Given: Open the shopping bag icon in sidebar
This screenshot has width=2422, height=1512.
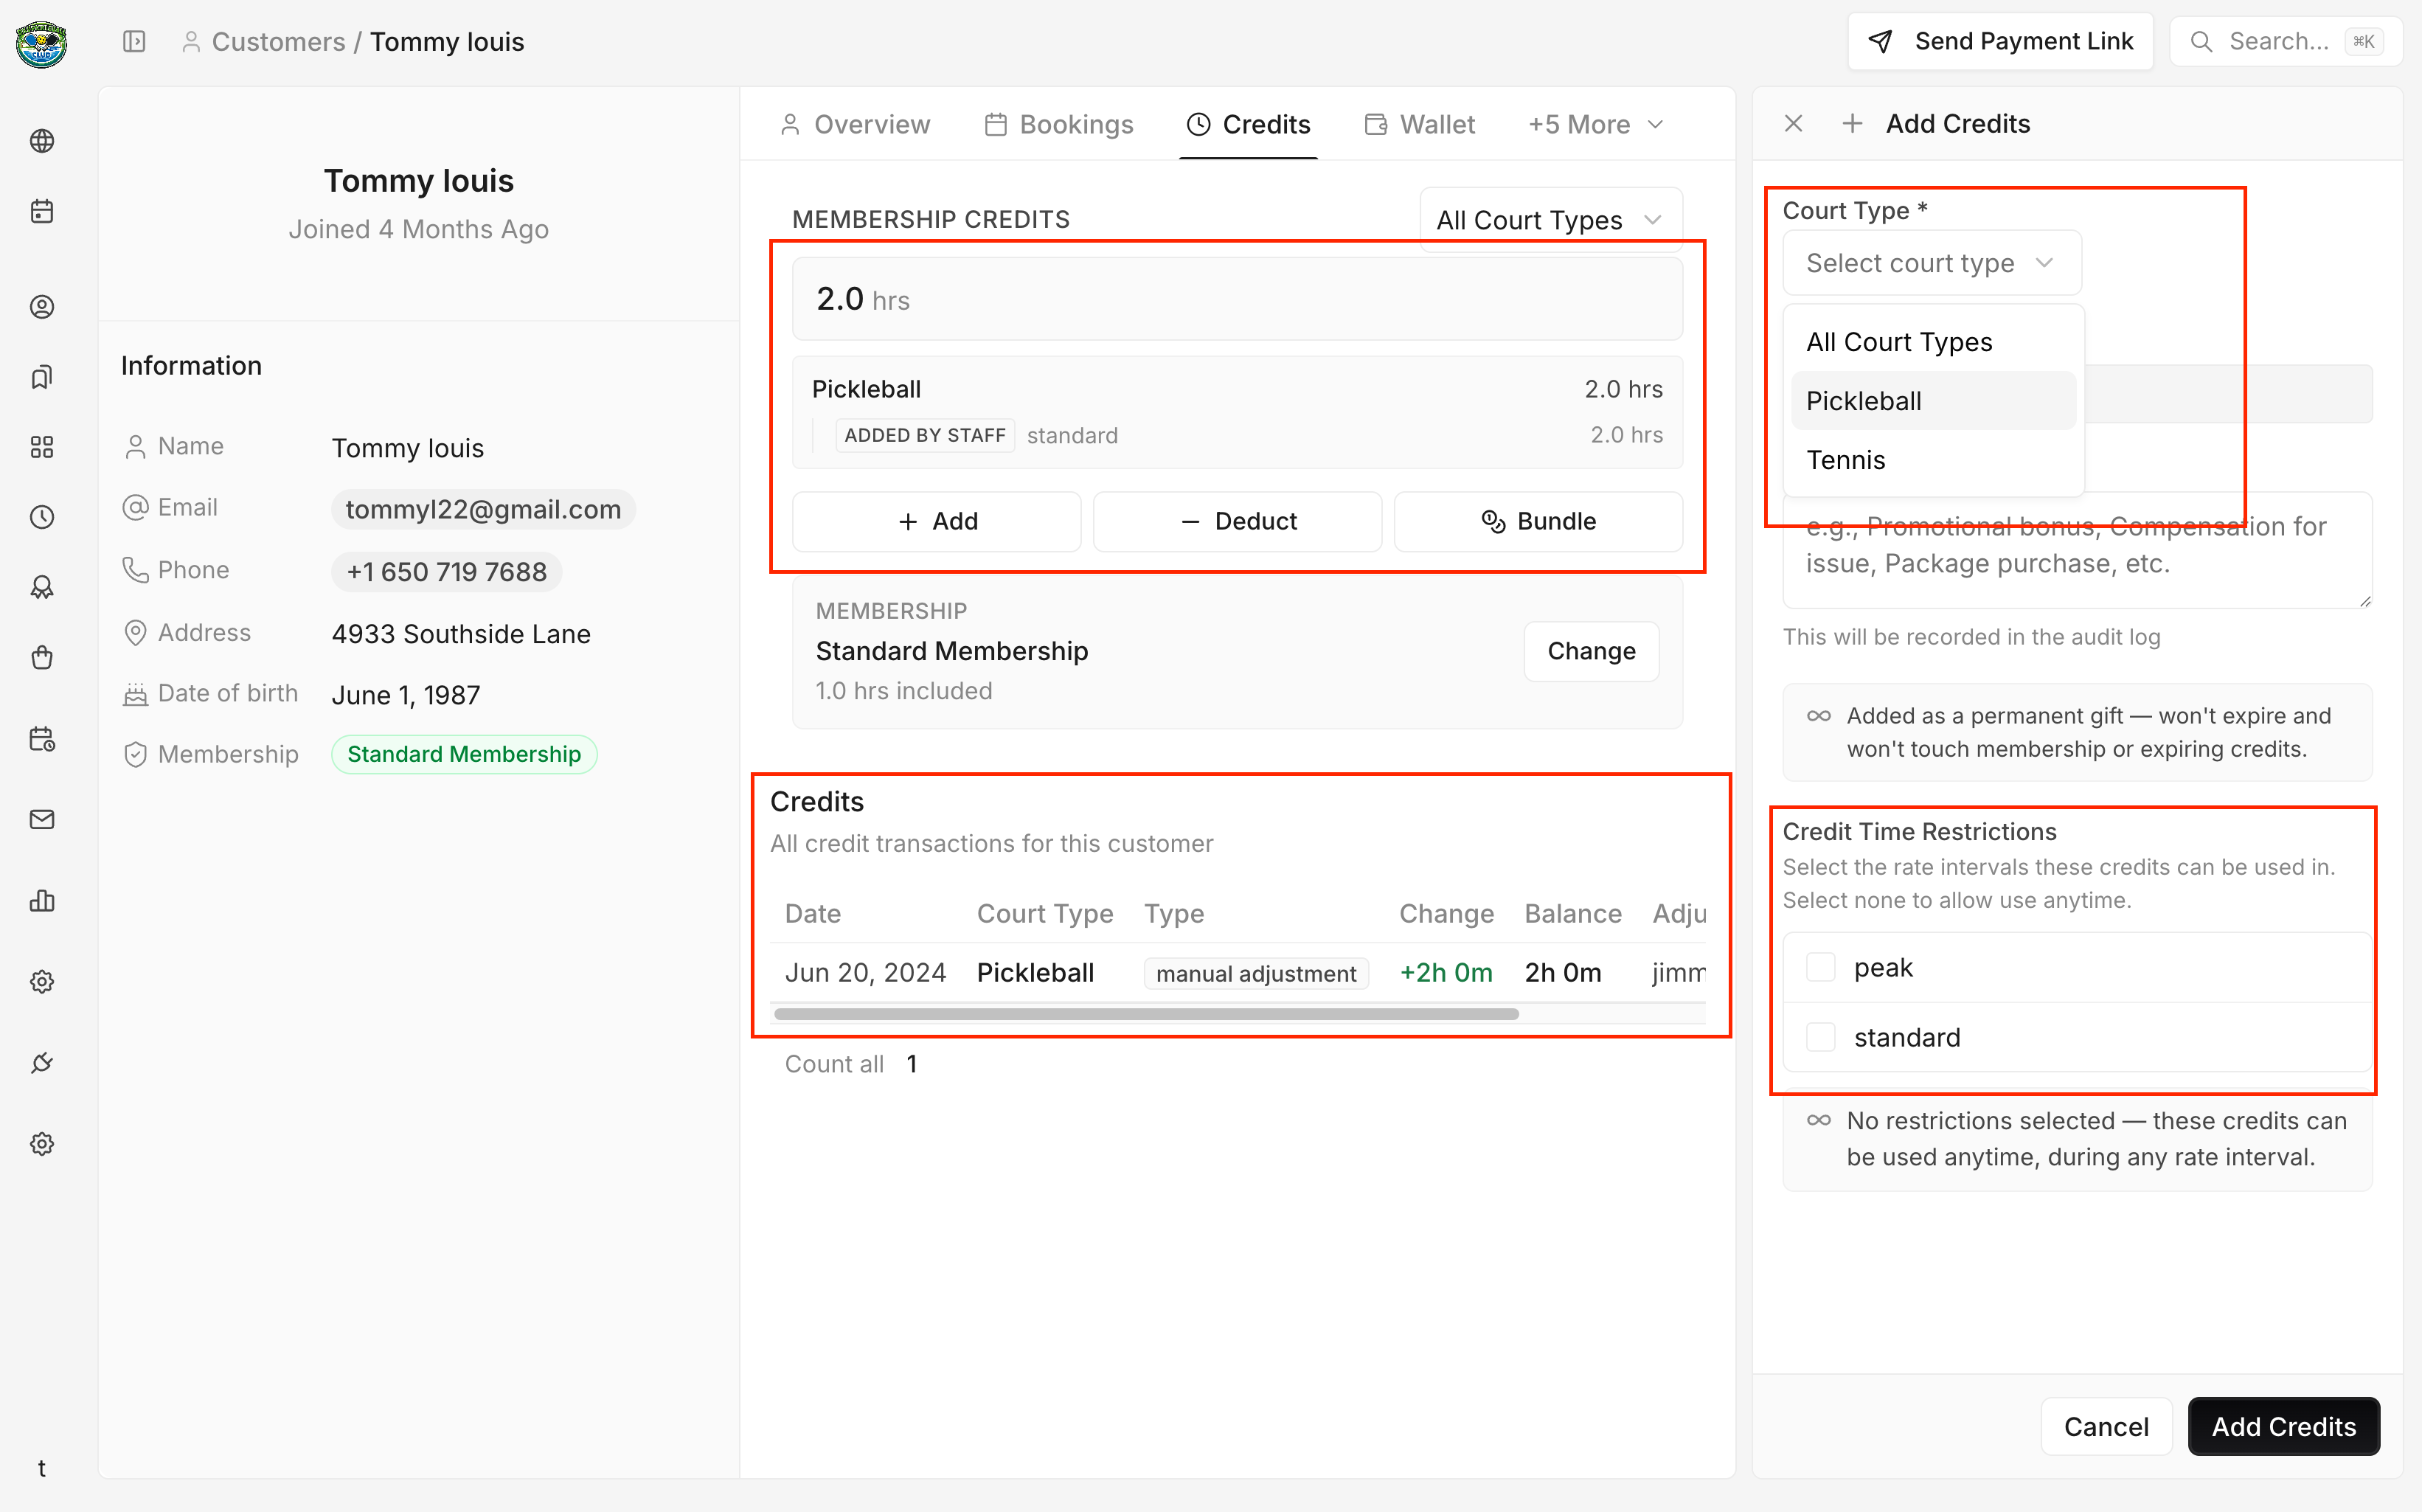Looking at the screenshot, I should point(42,657).
